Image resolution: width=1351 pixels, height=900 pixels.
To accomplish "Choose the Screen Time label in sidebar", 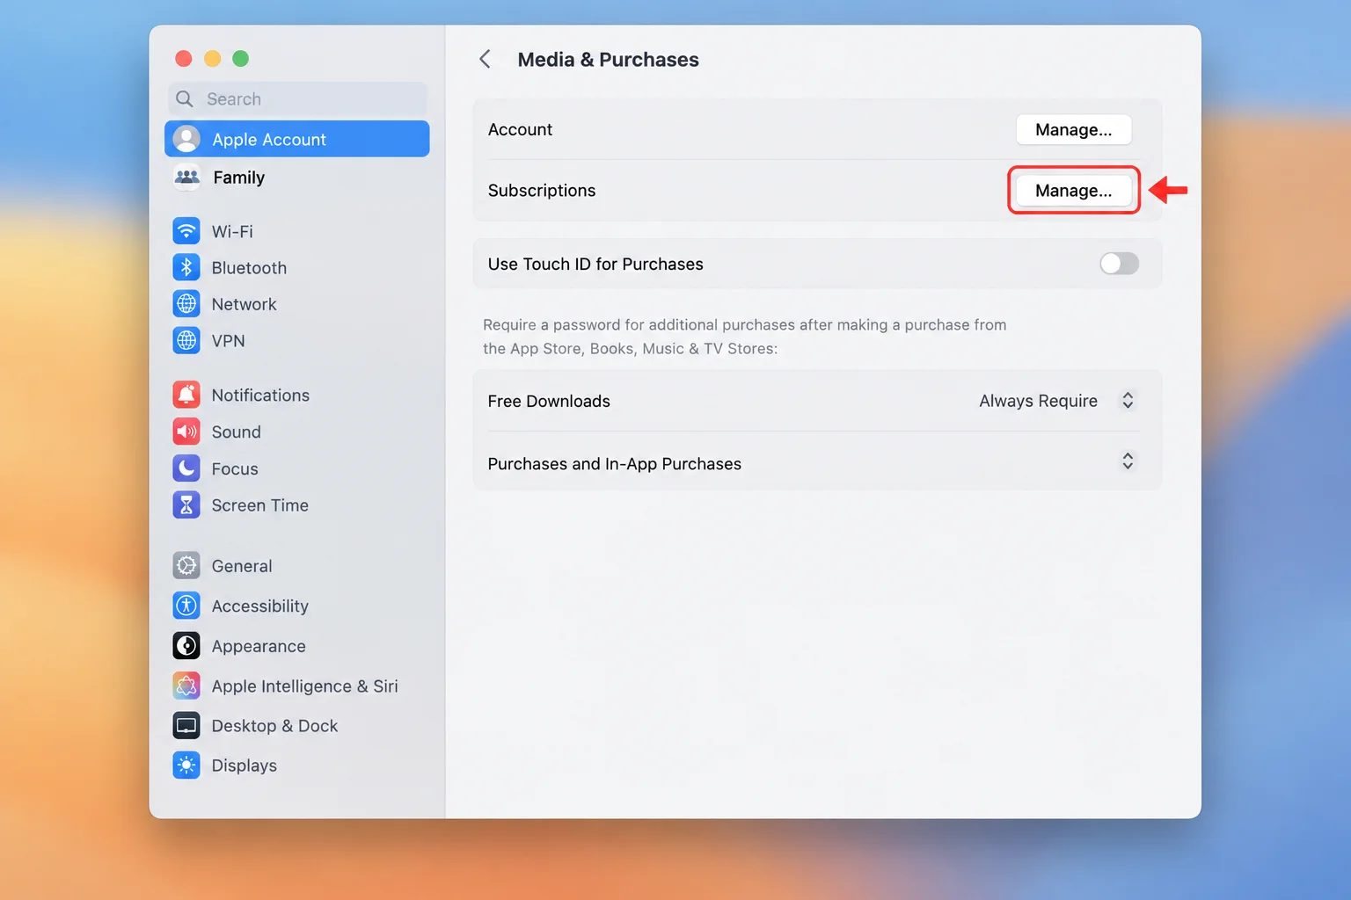I will coord(259,504).
